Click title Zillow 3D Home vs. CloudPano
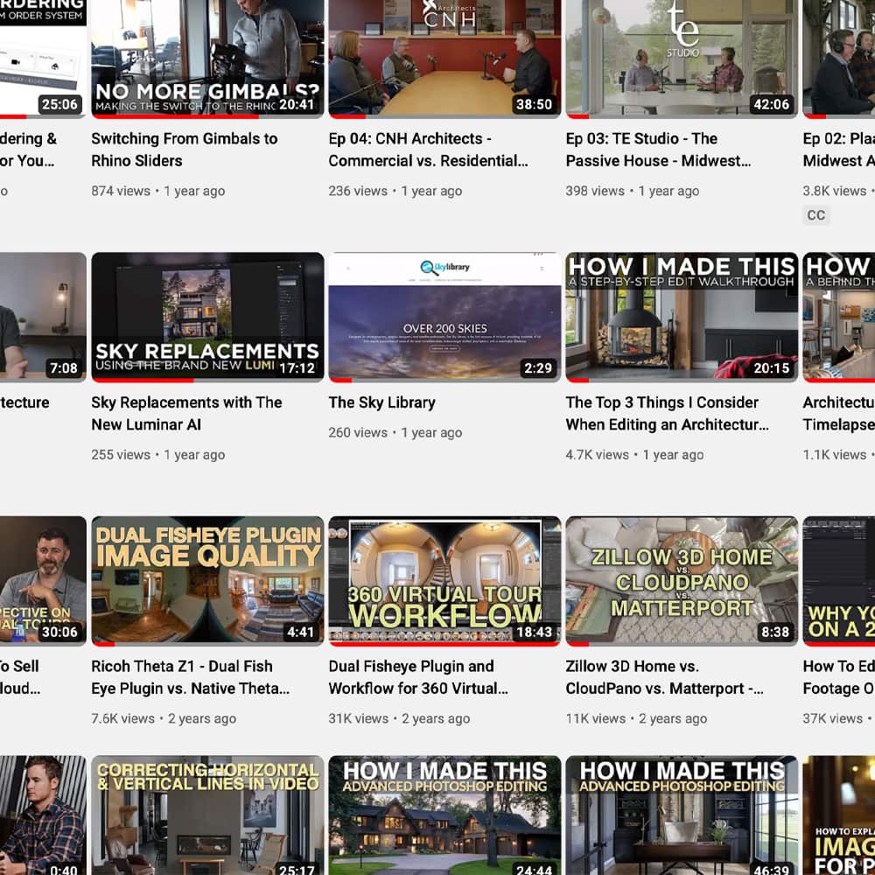 (665, 677)
